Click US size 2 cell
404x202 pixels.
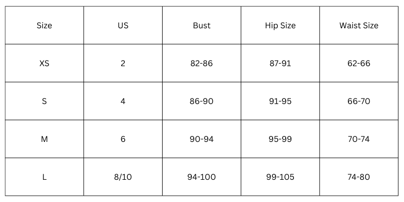[x=123, y=63]
